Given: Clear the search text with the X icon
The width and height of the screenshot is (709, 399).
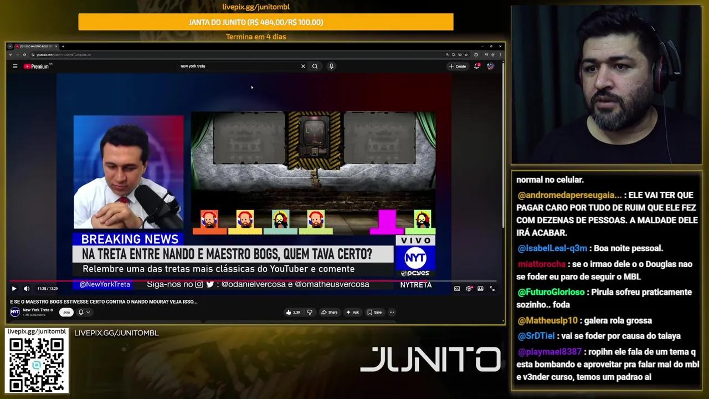Looking at the screenshot, I should click(303, 66).
